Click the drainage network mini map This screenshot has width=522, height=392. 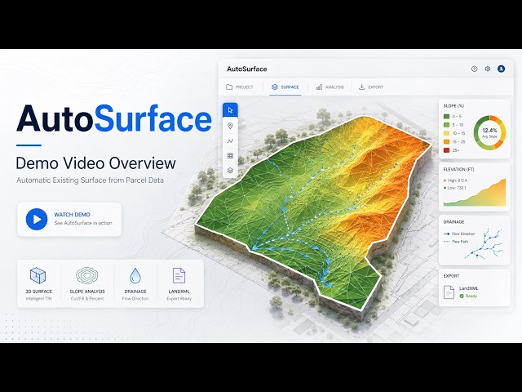click(484, 243)
